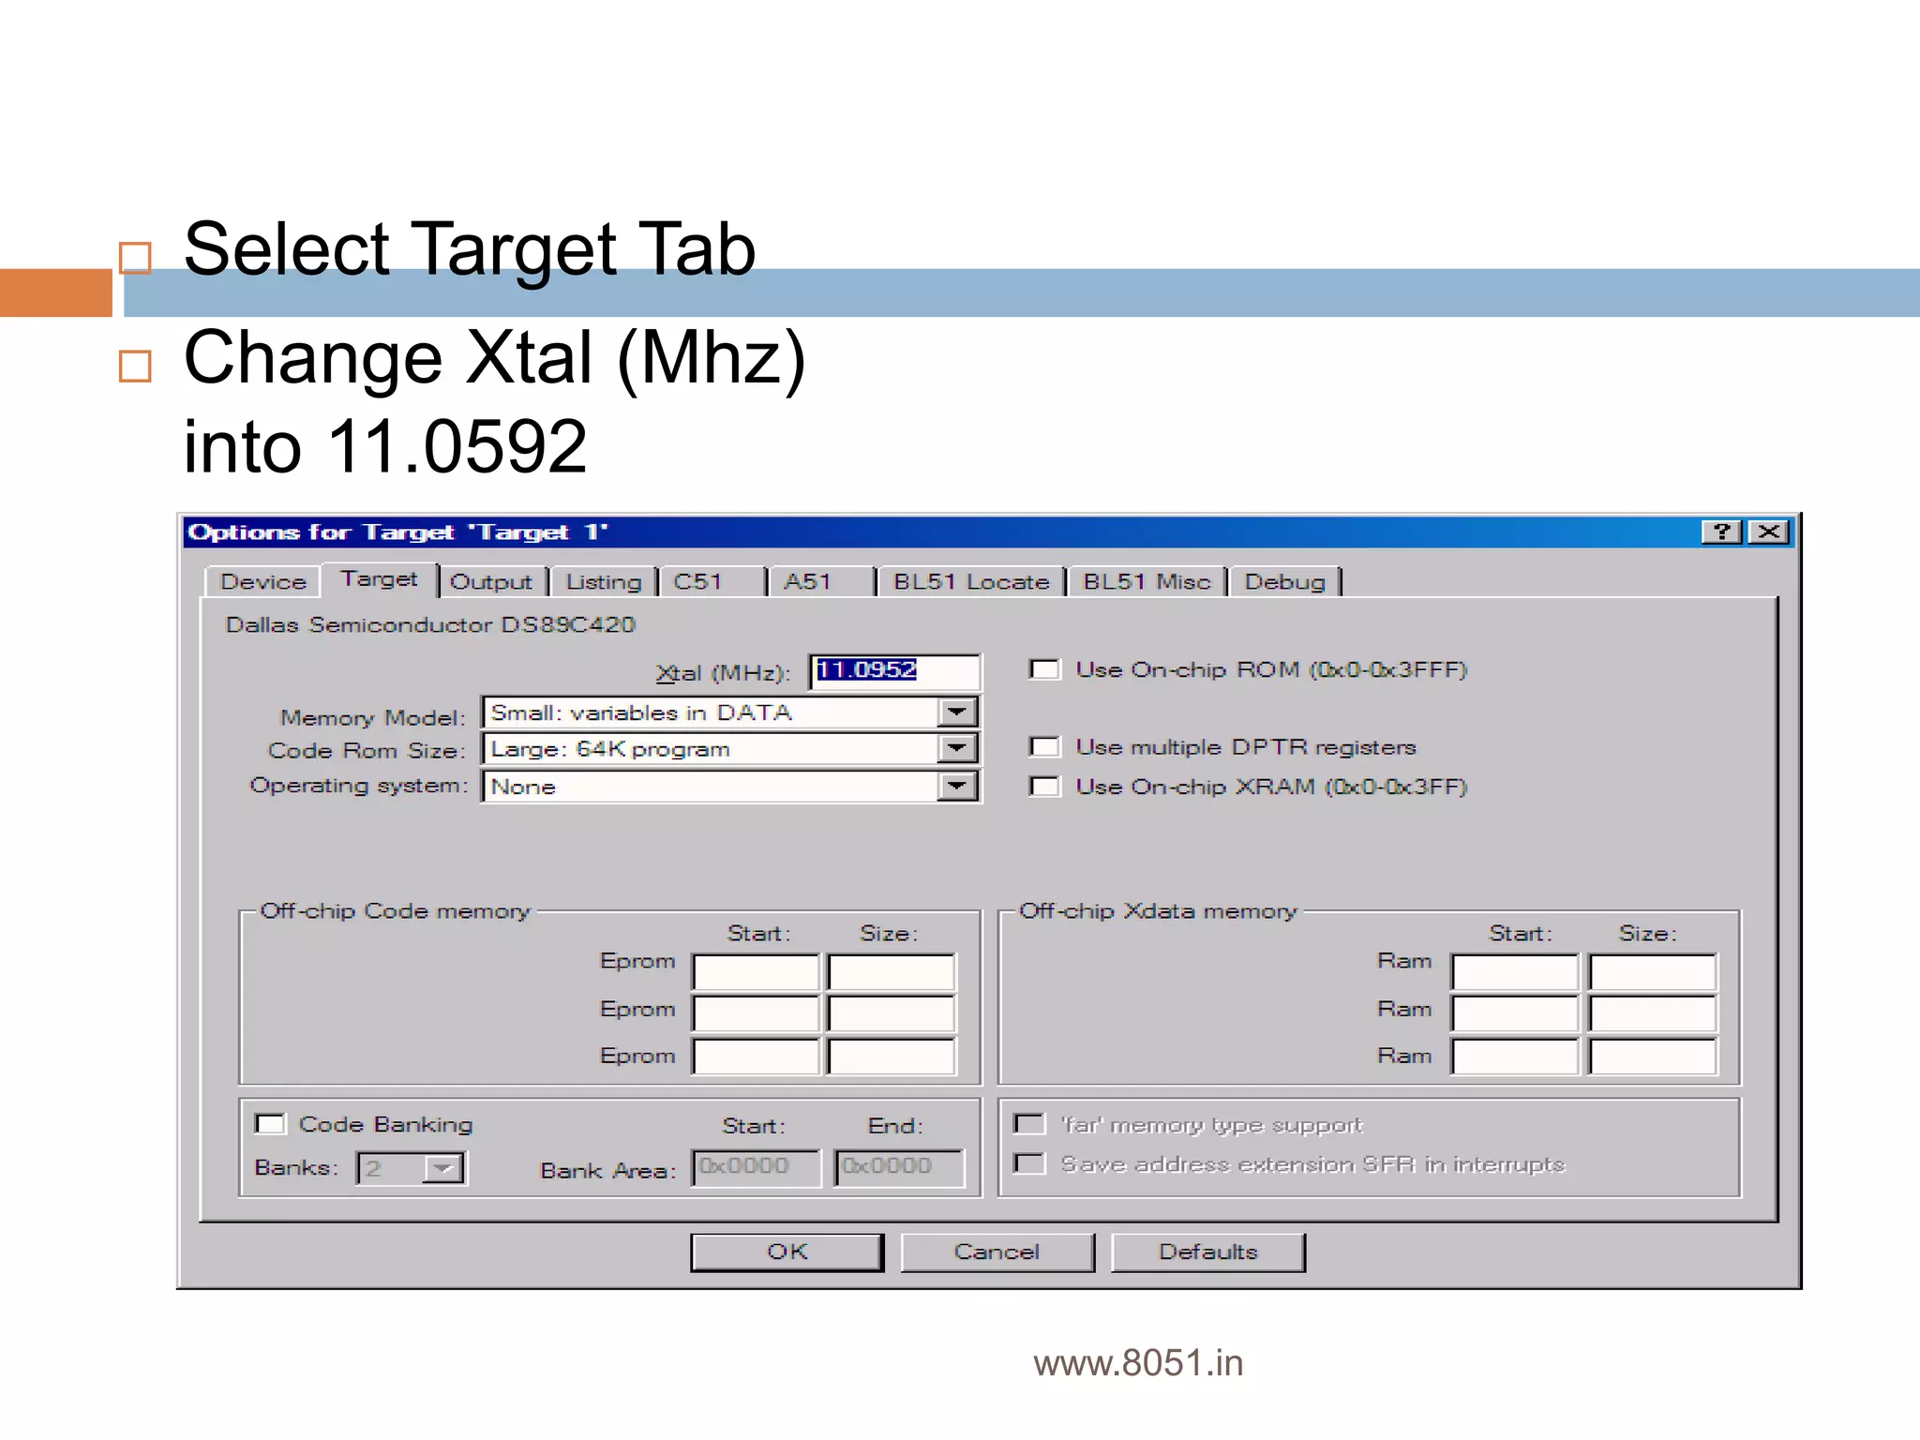The width and height of the screenshot is (1920, 1440).
Task: Enable the Code Banking checkbox
Action: (x=270, y=1124)
